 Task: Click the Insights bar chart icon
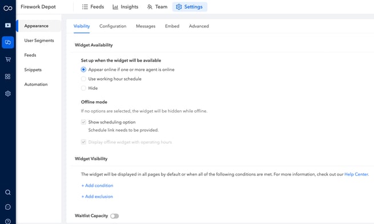[115, 7]
